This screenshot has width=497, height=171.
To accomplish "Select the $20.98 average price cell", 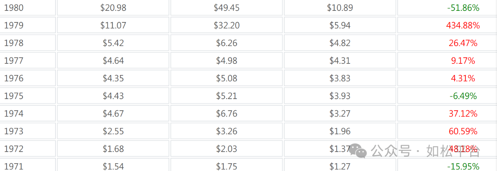I will (113, 8).
